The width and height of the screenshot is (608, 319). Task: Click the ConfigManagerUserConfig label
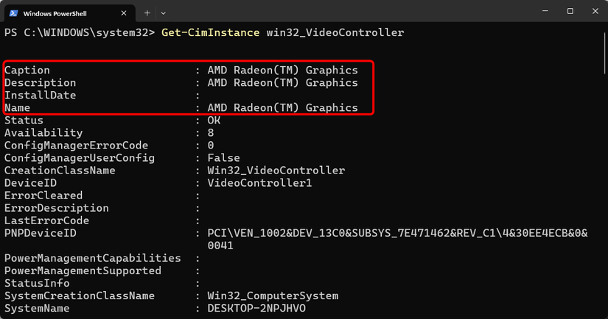click(x=80, y=158)
